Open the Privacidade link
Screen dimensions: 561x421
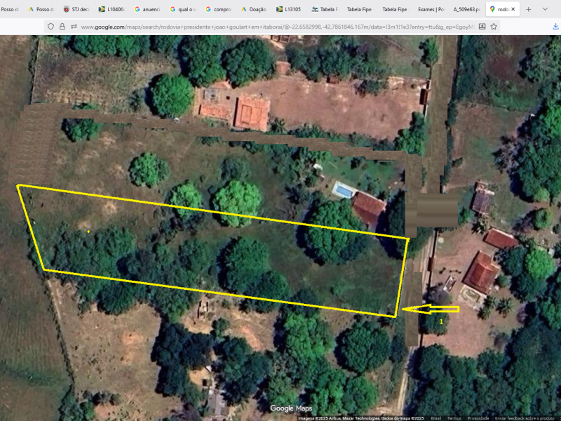click(478, 418)
